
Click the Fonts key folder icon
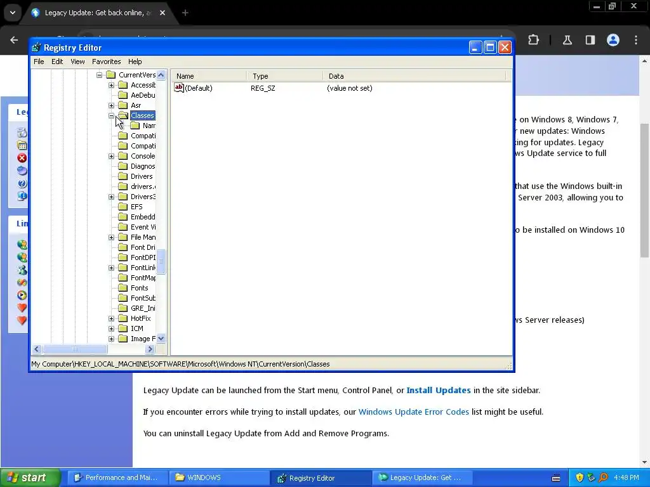123,288
